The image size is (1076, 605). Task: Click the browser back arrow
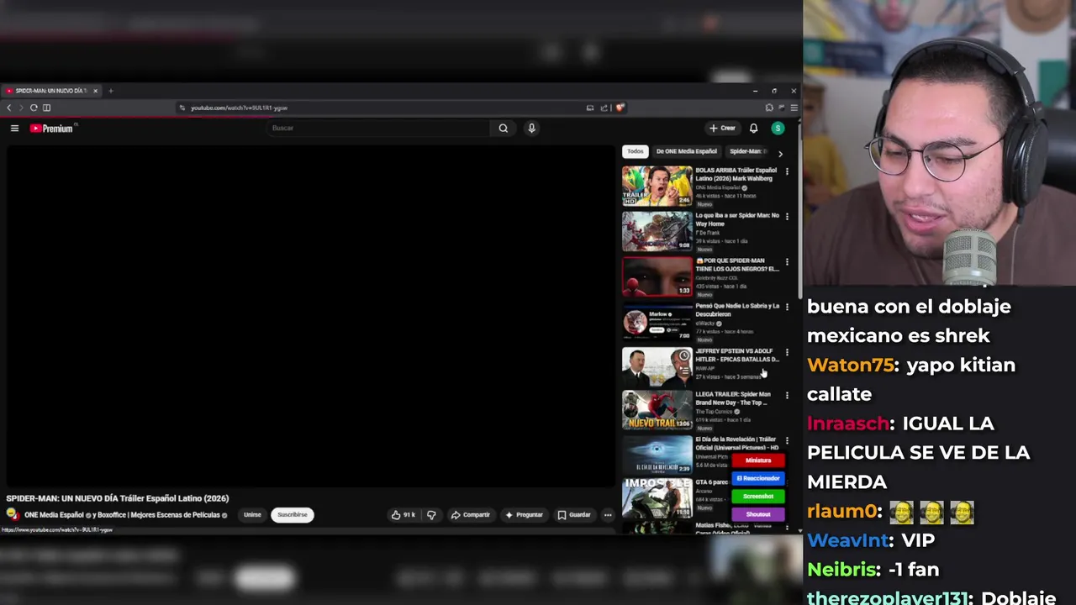(x=9, y=108)
